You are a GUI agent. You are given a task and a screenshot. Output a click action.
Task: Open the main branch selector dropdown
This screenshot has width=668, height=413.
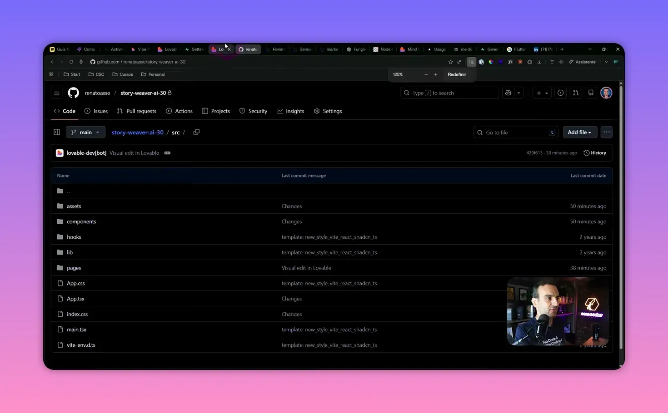click(x=85, y=132)
